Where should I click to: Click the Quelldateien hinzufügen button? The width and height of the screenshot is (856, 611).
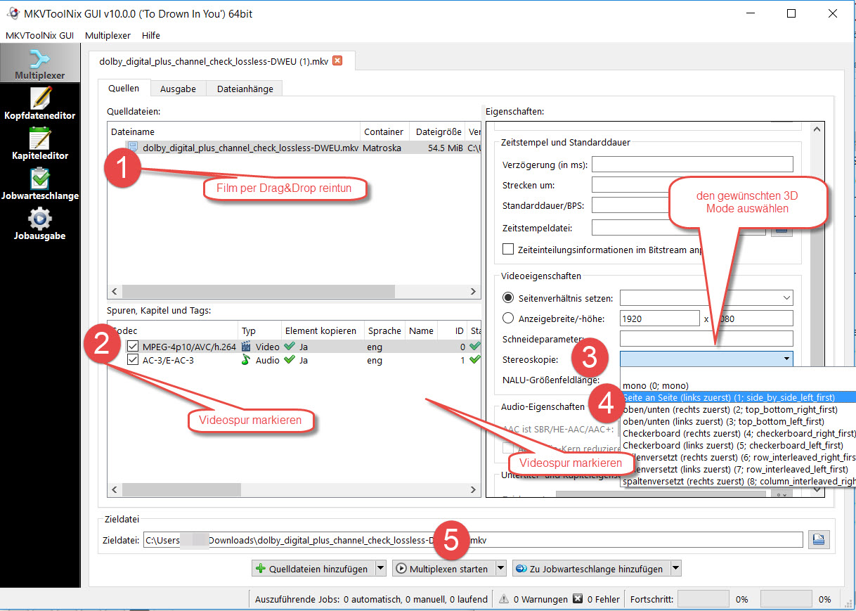[x=313, y=569]
